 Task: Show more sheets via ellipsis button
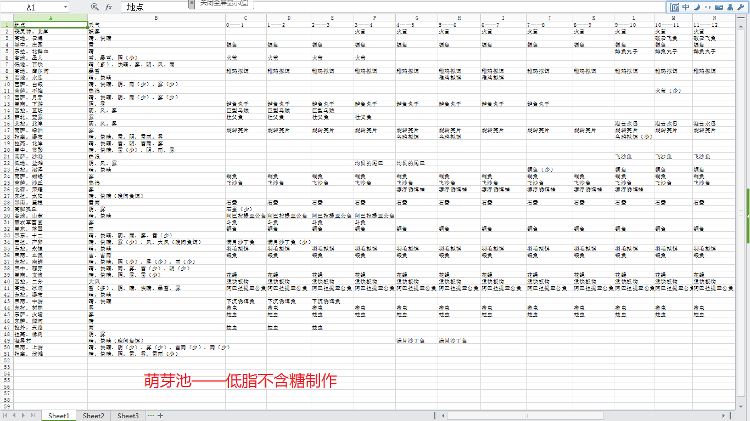click(151, 416)
